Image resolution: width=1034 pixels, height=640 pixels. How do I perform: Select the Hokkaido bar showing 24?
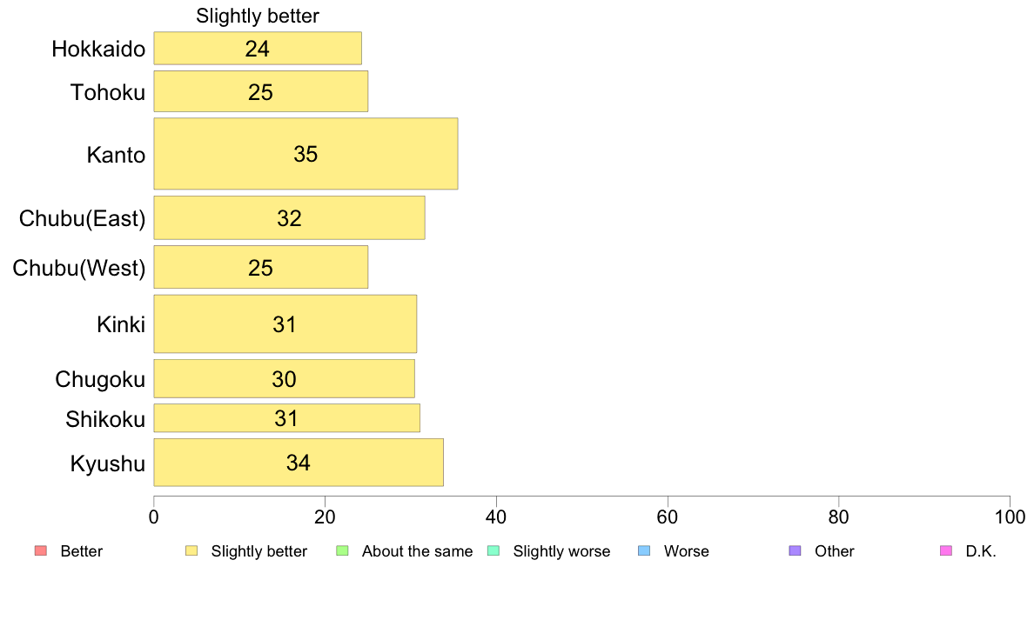(x=258, y=48)
